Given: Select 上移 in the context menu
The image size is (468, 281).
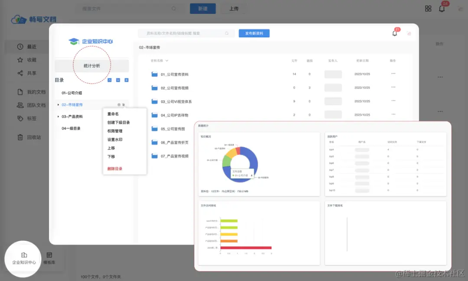Looking at the screenshot, I should 111,148.
